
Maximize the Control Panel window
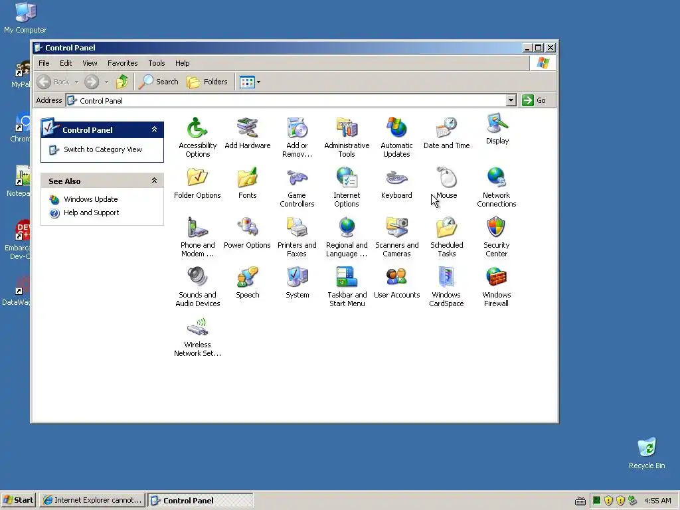coord(538,48)
